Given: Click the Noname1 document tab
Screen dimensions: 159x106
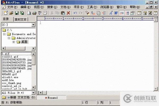Looking at the screenshot, I should point(51,98).
